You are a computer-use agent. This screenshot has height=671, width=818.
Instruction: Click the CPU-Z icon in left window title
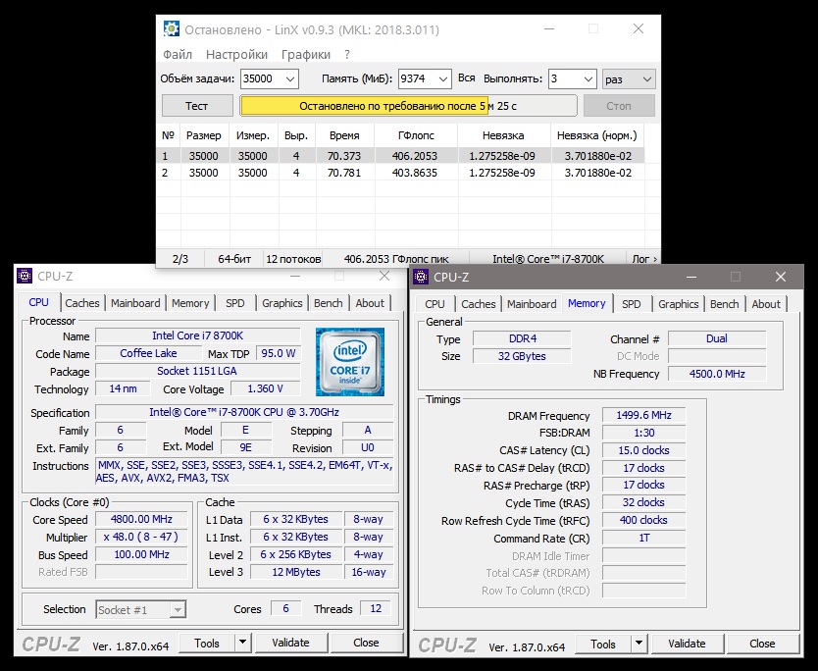click(25, 276)
